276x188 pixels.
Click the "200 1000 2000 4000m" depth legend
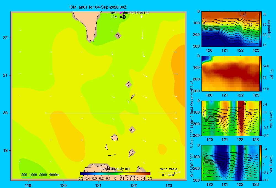pyautogui.click(x=40, y=175)
